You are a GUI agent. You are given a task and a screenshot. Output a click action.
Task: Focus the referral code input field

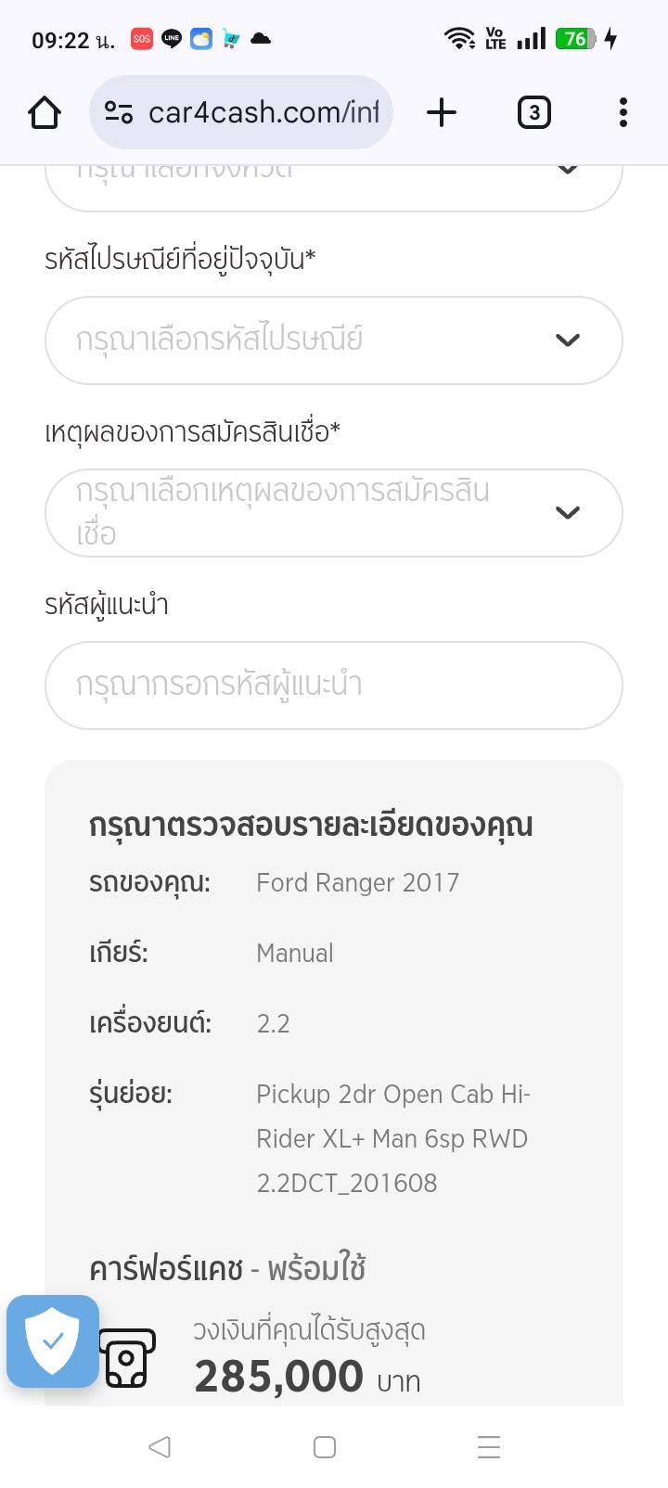click(x=334, y=686)
